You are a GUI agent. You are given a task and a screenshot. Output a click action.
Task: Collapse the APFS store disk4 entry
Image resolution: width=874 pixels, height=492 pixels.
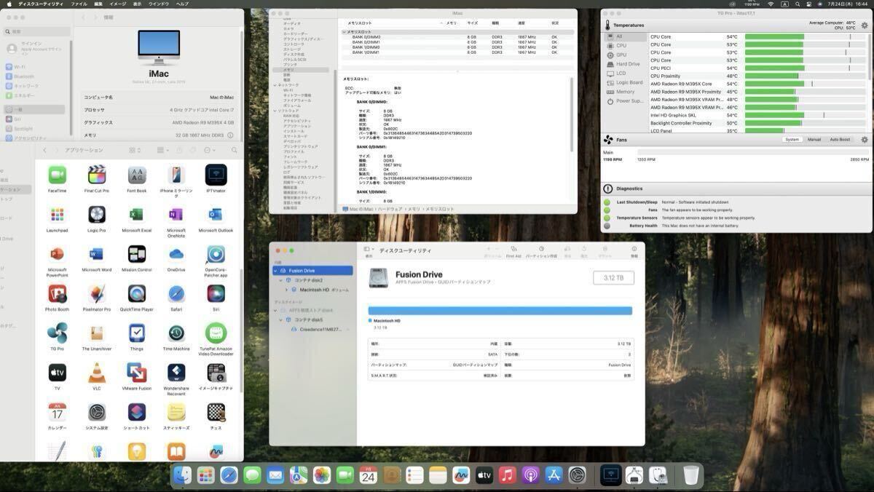point(276,310)
